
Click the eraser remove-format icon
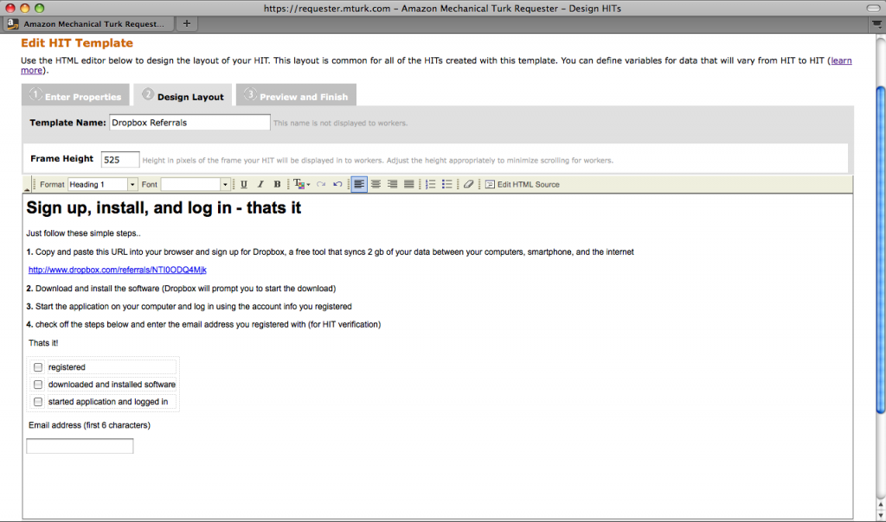[468, 185]
